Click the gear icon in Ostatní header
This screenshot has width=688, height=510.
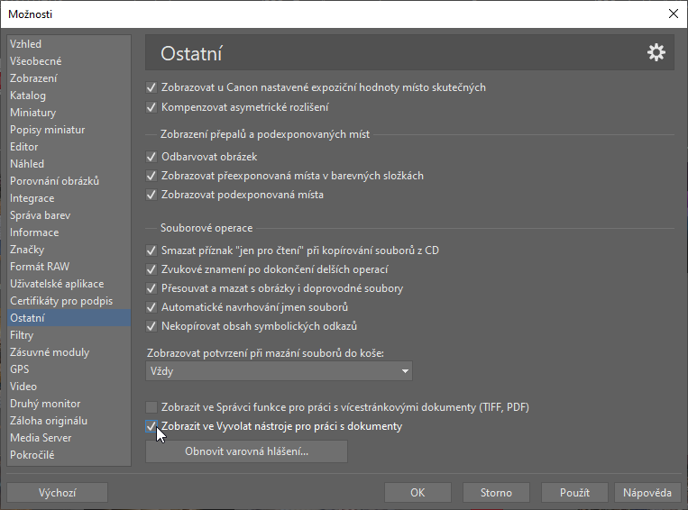click(656, 52)
